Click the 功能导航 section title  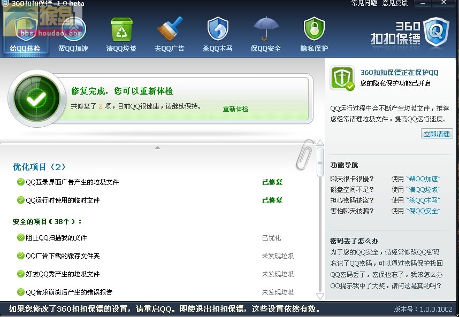tap(345, 165)
